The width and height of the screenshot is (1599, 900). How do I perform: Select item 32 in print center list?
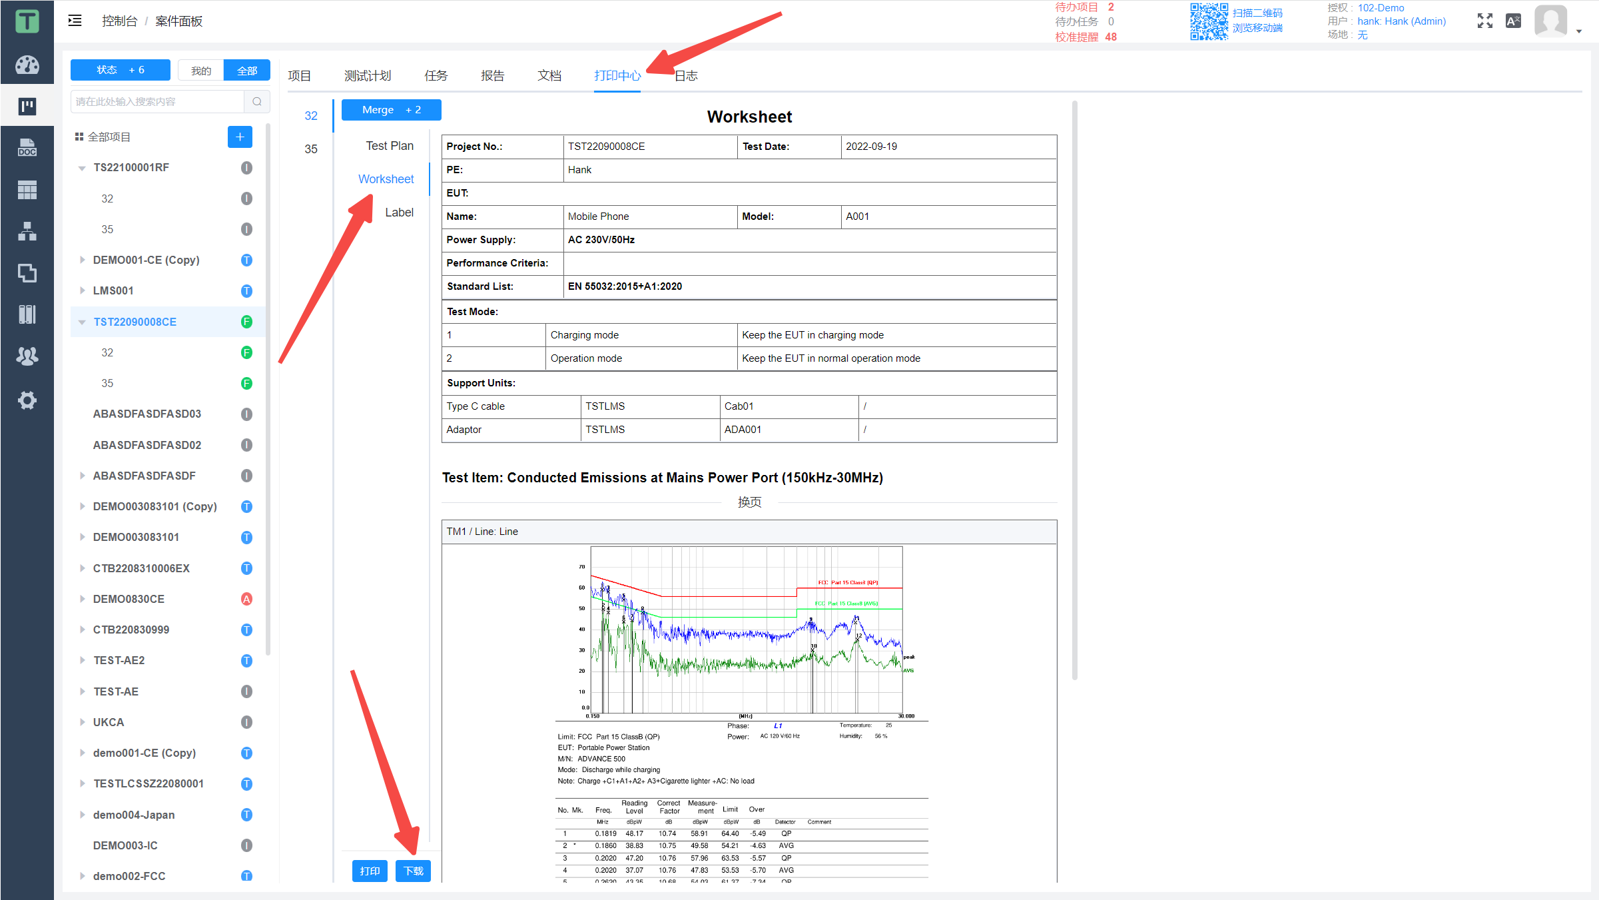coord(311,116)
